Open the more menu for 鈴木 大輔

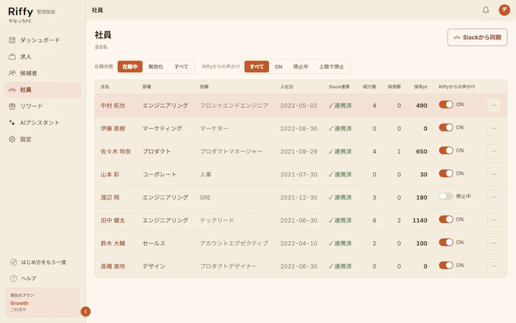pyautogui.click(x=494, y=243)
